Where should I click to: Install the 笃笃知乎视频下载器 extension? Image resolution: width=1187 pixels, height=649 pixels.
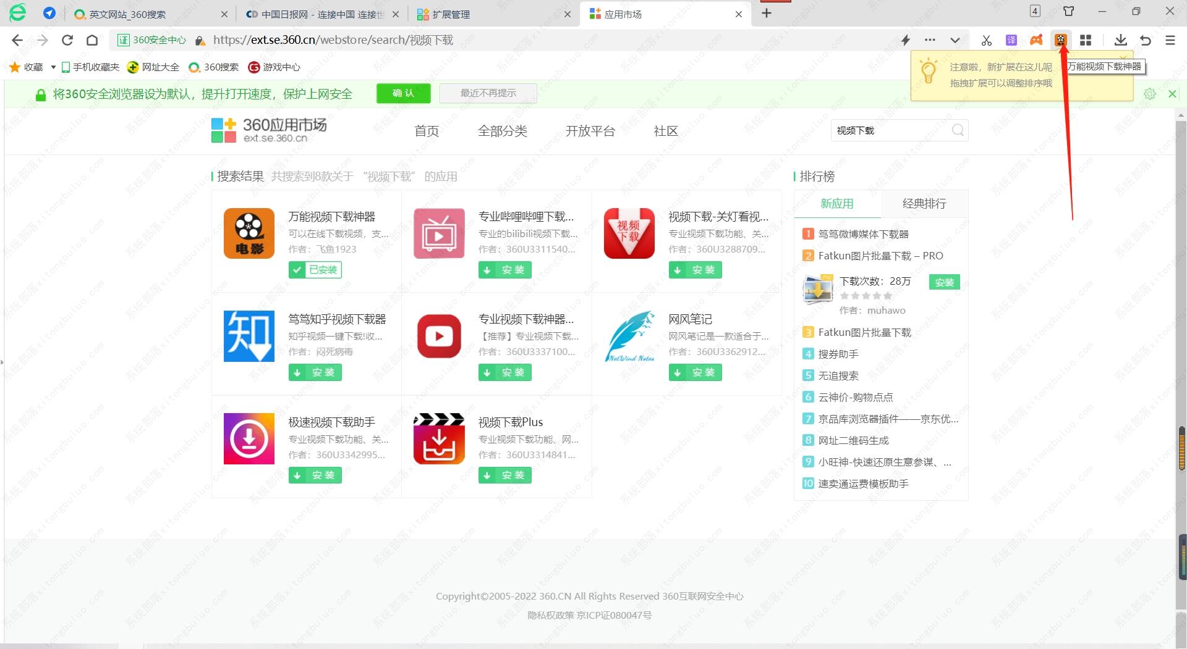[315, 372]
